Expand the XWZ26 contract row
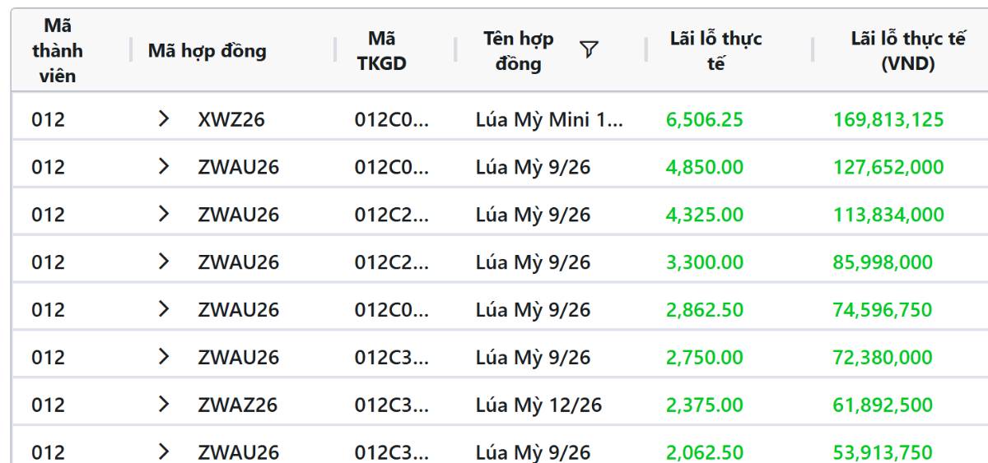 [164, 120]
